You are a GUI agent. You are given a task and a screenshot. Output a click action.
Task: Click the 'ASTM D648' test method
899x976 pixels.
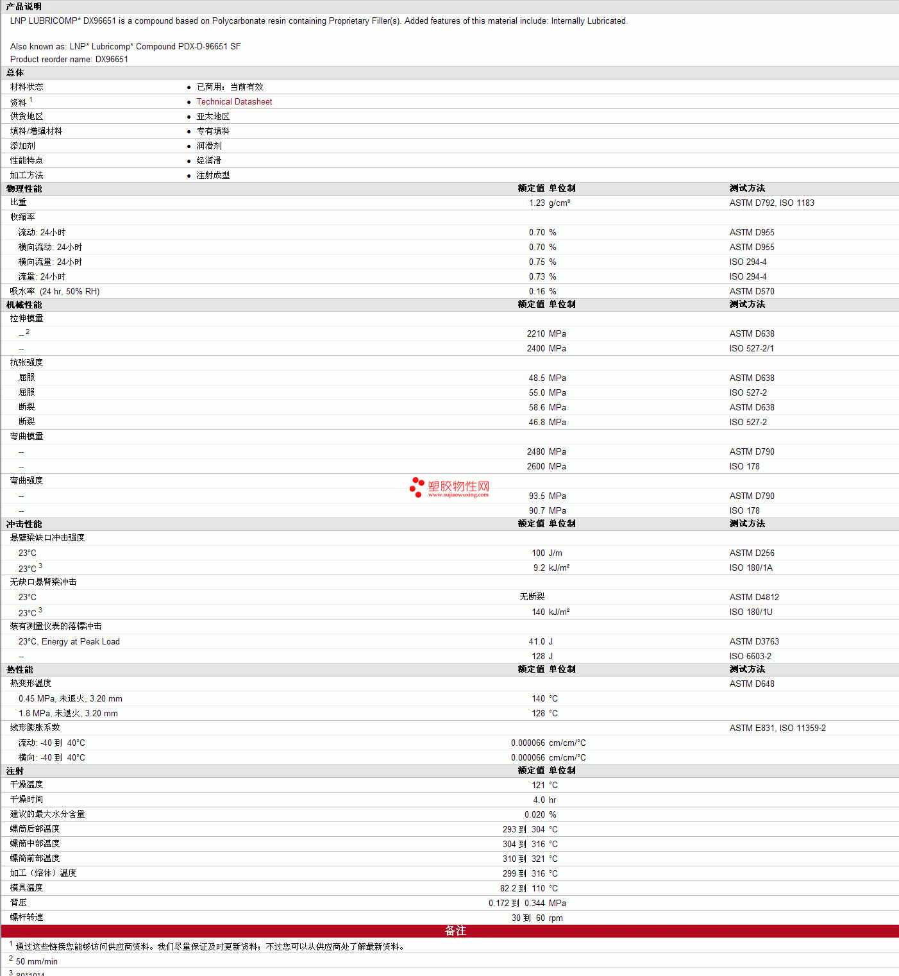752,684
